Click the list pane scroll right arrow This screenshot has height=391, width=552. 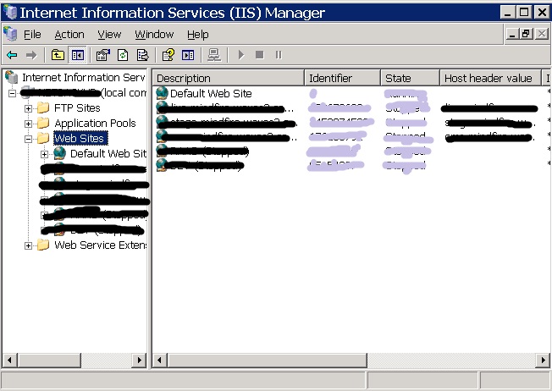click(x=543, y=360)
